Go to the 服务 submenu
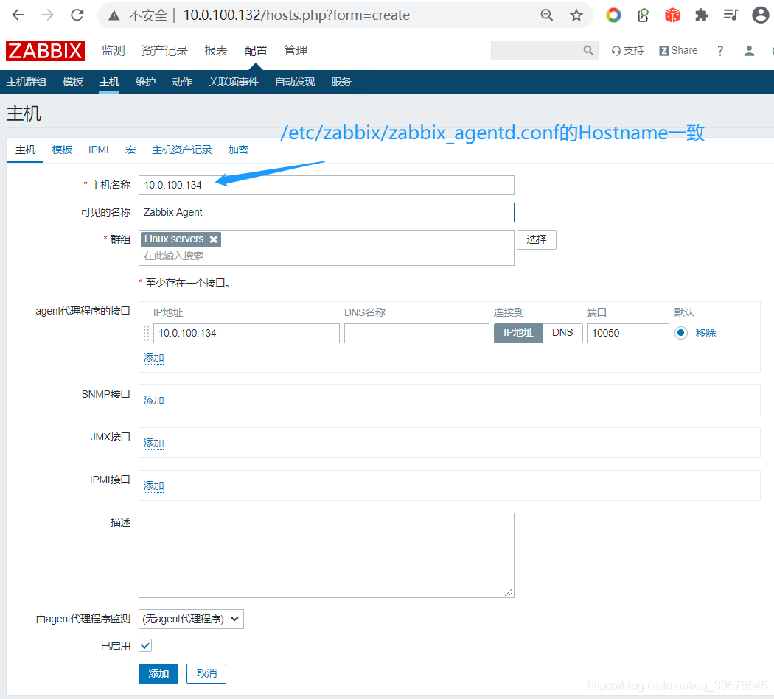 tap(341, 82)
